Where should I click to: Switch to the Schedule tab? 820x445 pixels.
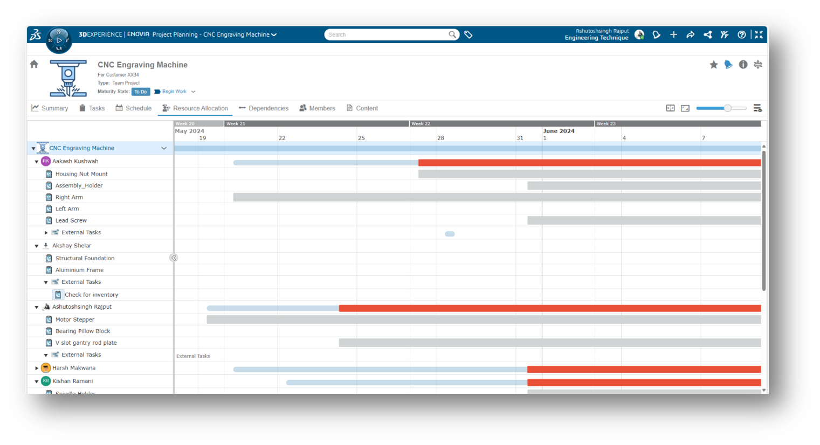[x=134, y=108]
